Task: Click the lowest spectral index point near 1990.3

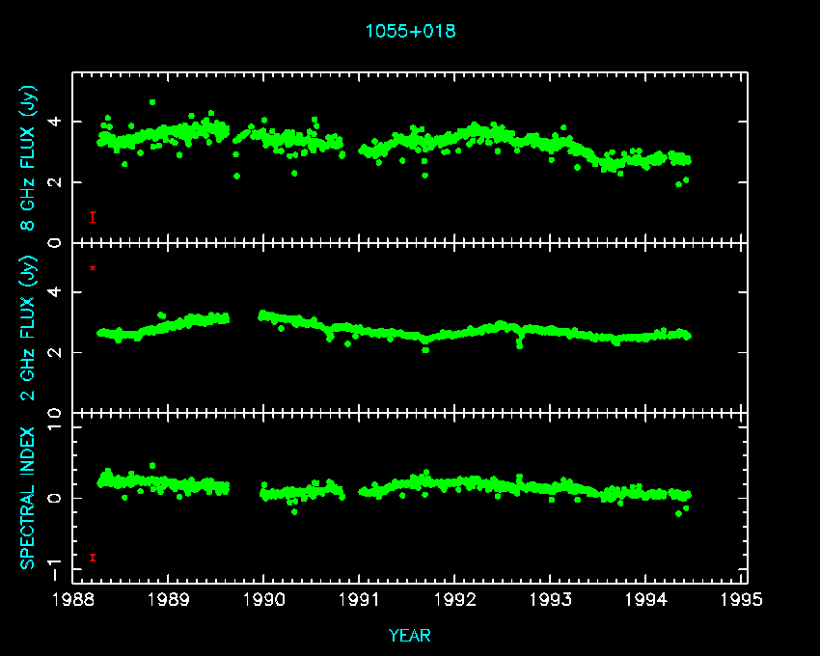Action: (x=294, y=511)
